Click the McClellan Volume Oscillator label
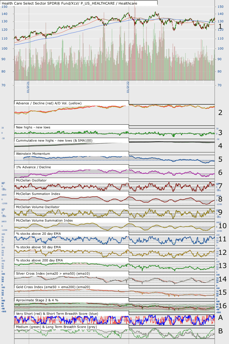This screenshot has height=344, width=229. 38,207
